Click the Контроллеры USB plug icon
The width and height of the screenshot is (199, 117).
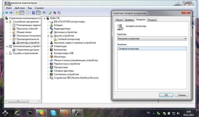click(x=51, y=53)
